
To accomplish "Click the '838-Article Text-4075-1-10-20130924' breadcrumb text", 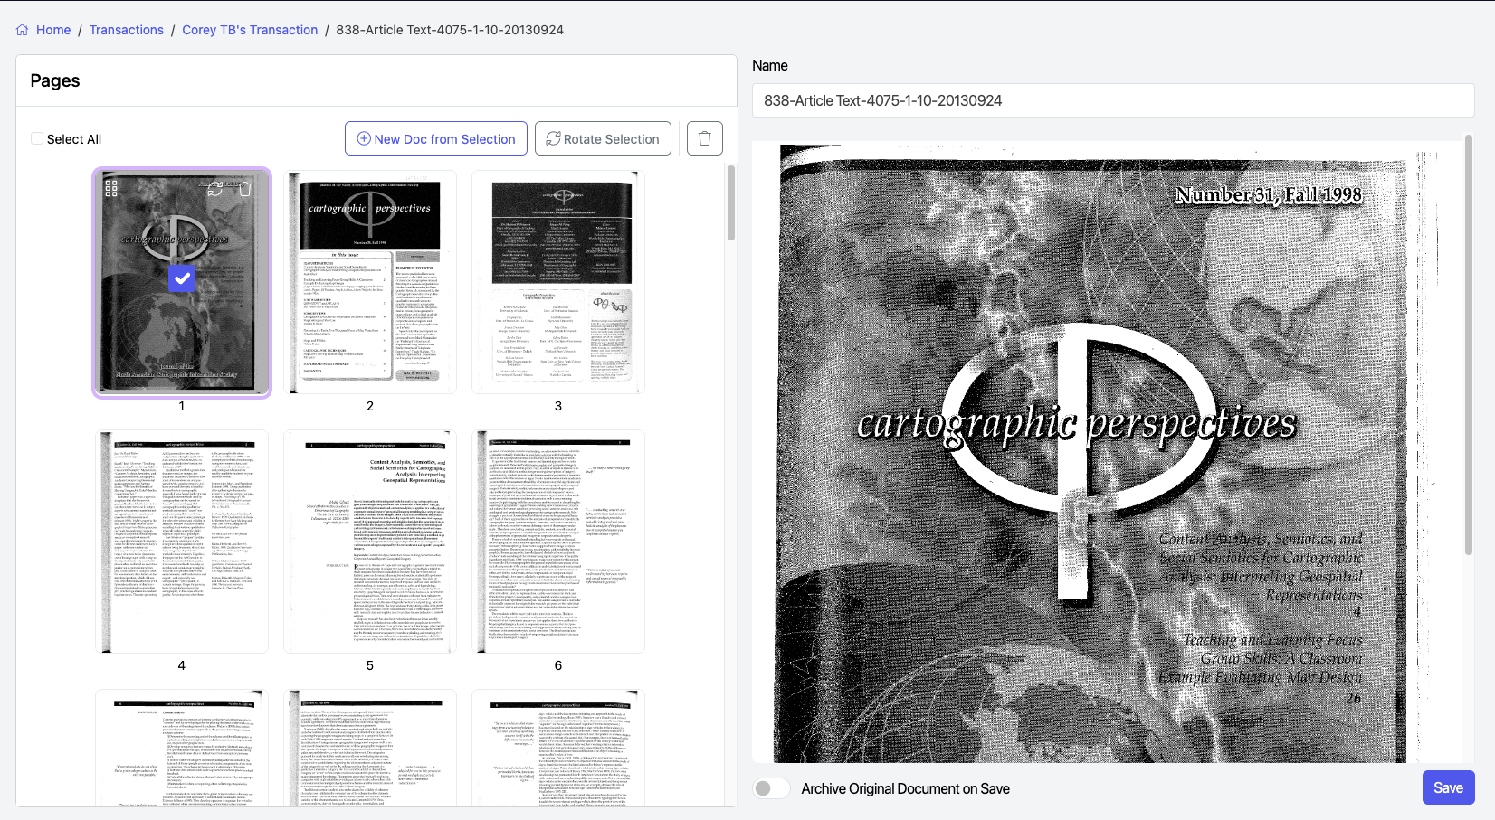I will tap(450, 30).
